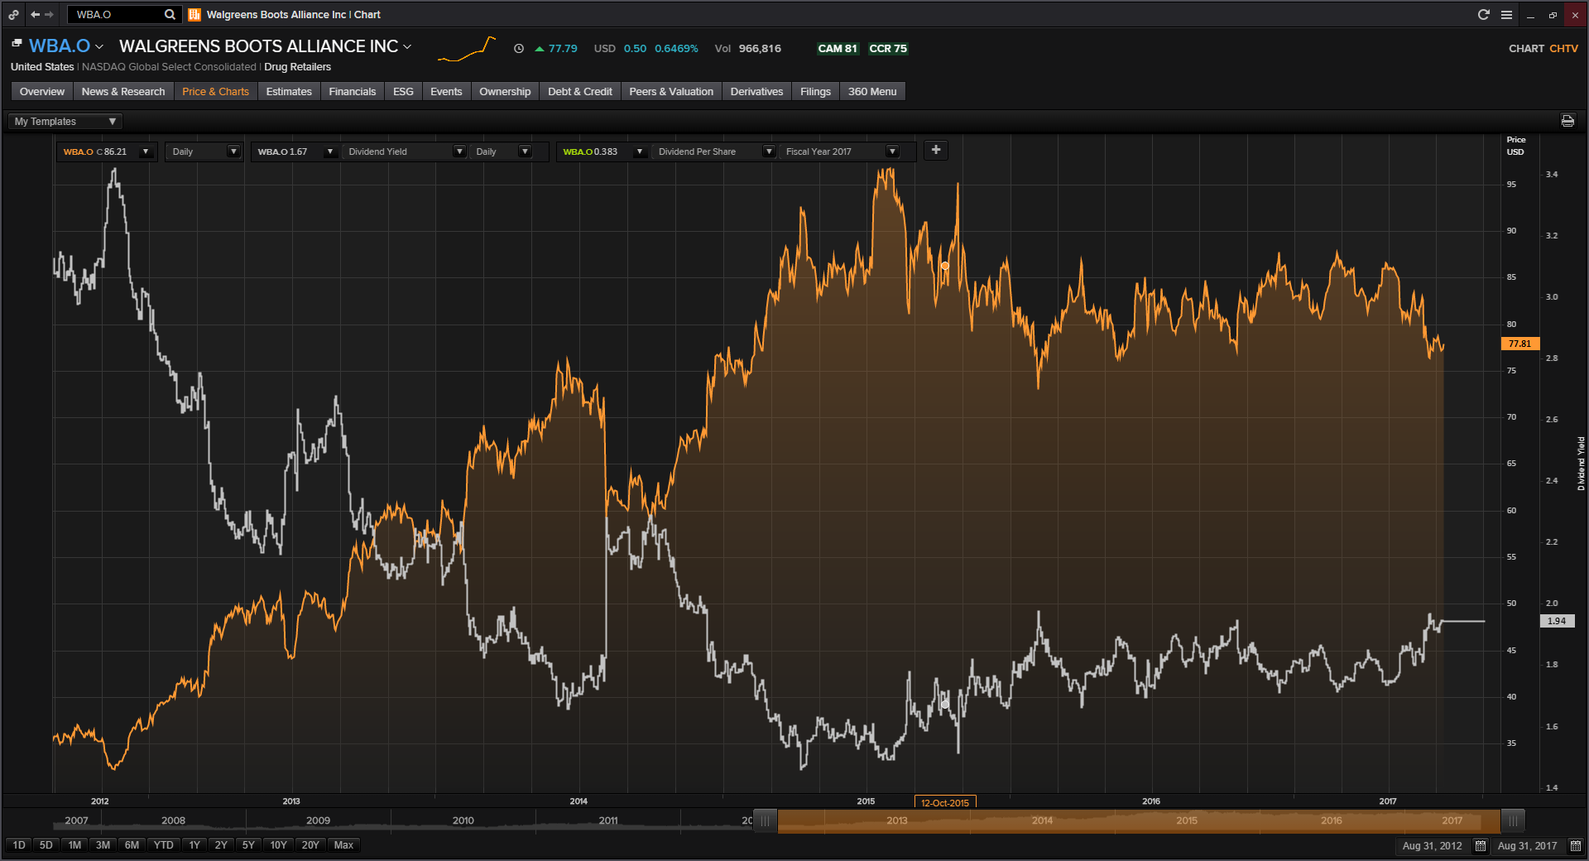Screen dimensions: 1589x861
Task: Click the CCR 75 score badge
Action: [x=888, y=48]
